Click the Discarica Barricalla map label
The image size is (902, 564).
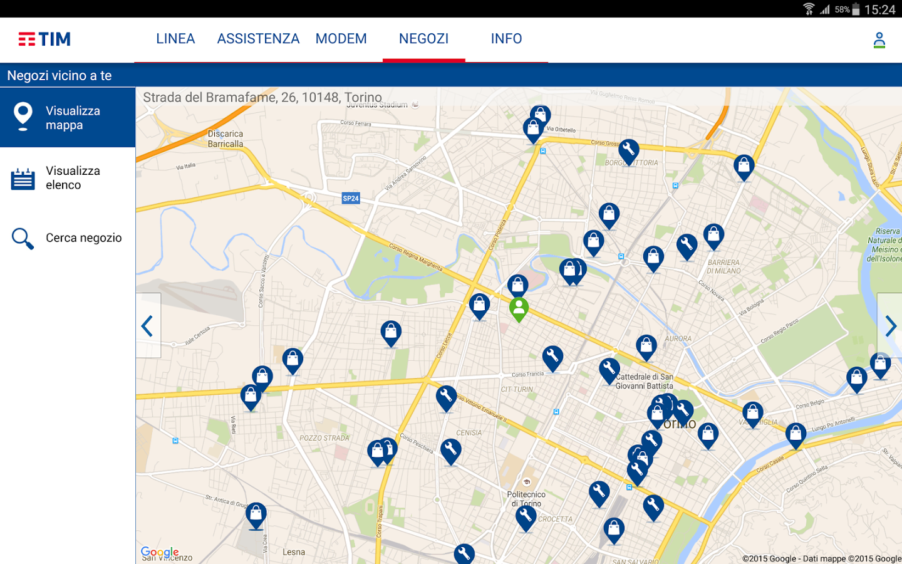coord(225,138)
